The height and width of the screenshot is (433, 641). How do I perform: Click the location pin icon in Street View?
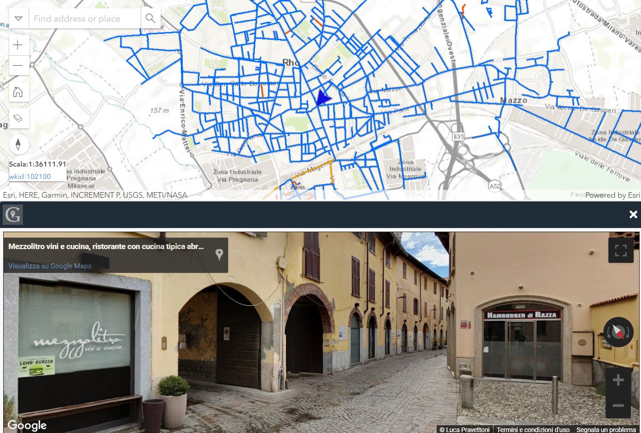pyautogui.click(x=219, y=255)
